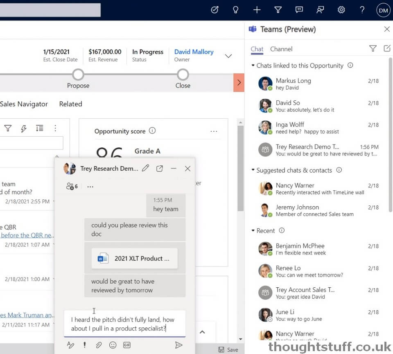This screenshot has width=393, height=354.
Task: Open the DM user account avatar
Action: pos(383,10)
